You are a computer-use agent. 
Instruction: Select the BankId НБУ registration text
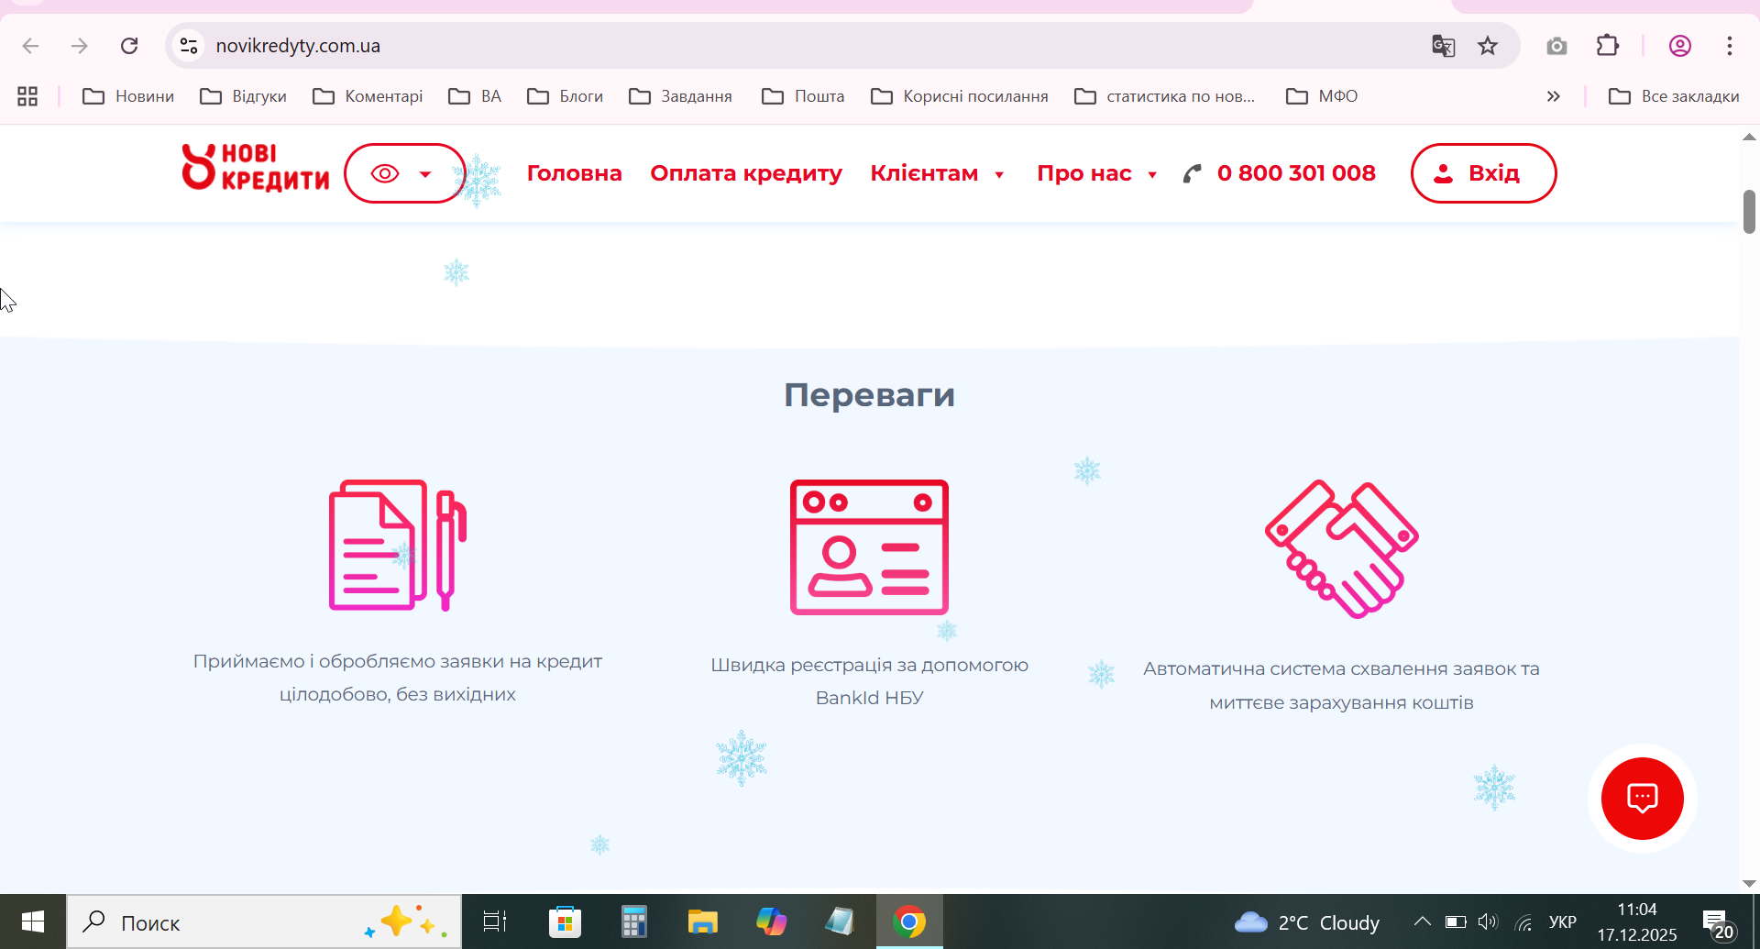point(869,681)
